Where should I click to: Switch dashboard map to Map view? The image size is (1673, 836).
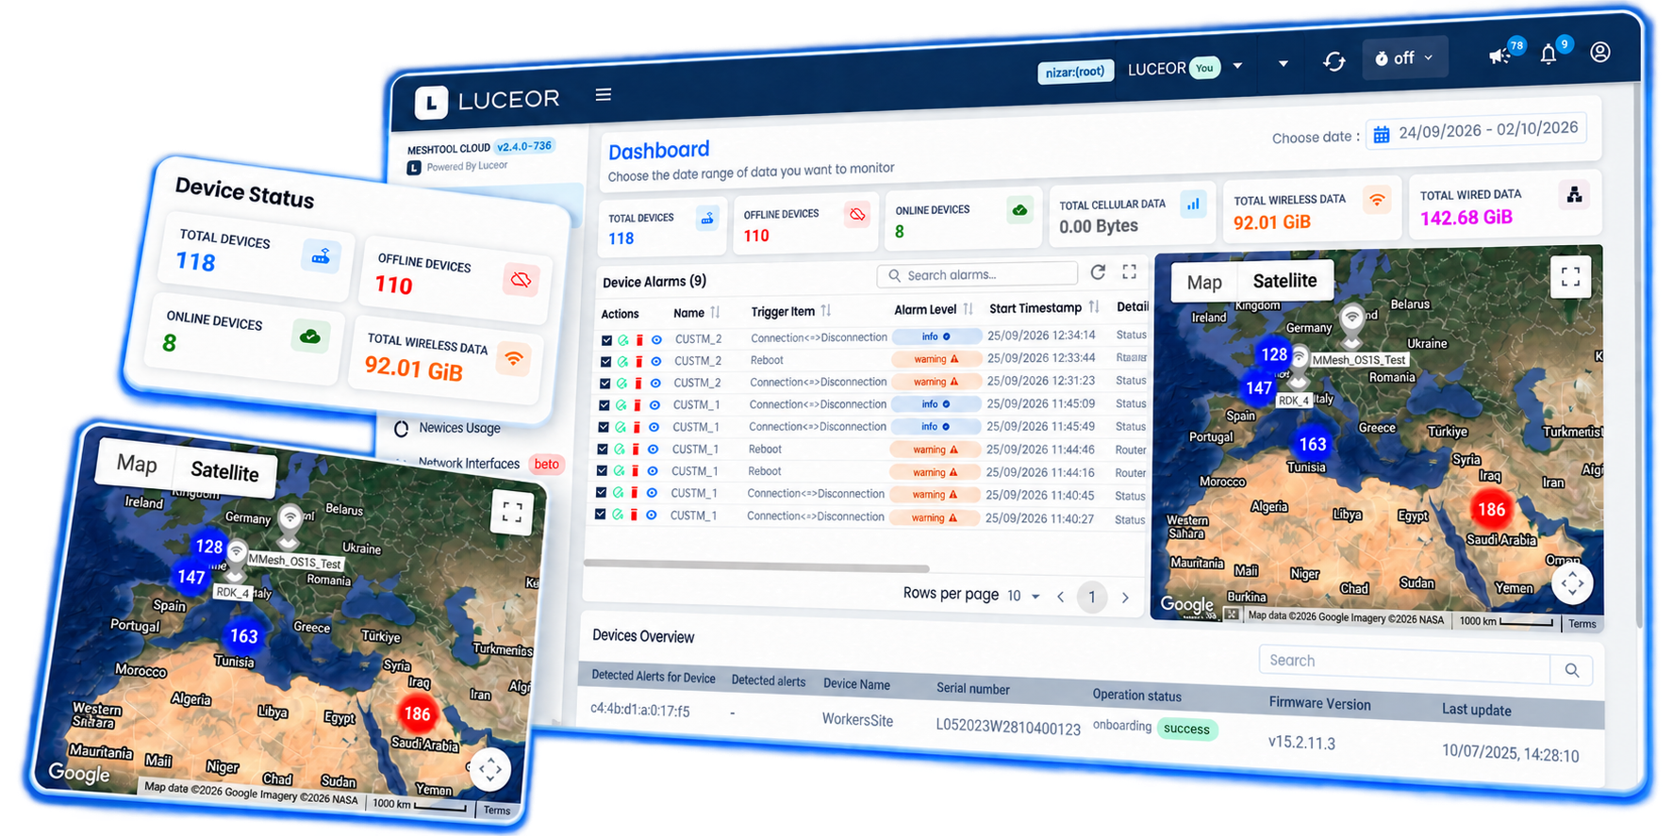coord(1204,283)
